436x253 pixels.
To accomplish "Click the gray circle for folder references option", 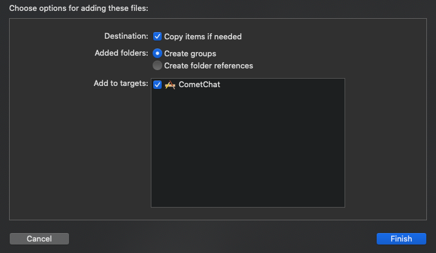I will point(157,65).
